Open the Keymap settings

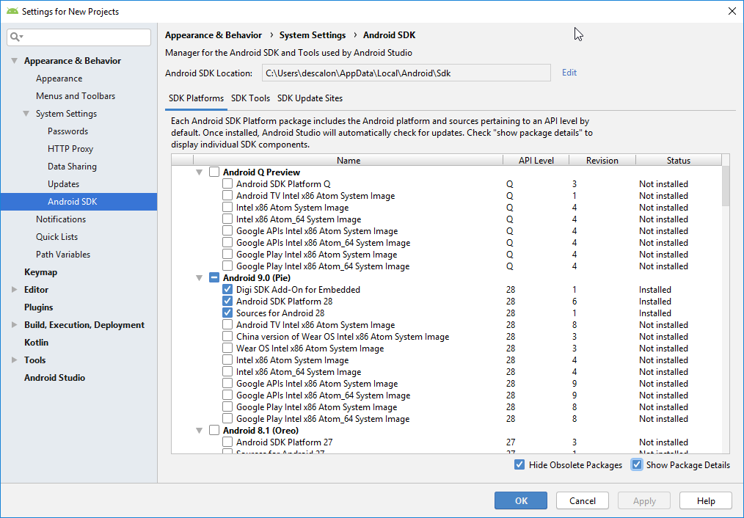pos(40,271)
